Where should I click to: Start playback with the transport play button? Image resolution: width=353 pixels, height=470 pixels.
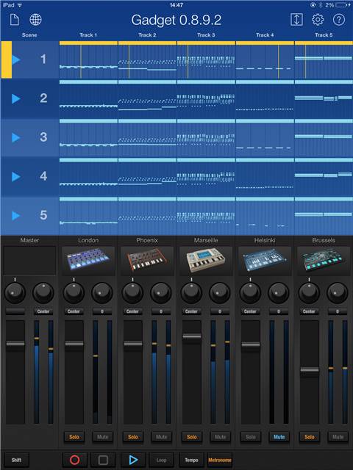coord(133,460)
